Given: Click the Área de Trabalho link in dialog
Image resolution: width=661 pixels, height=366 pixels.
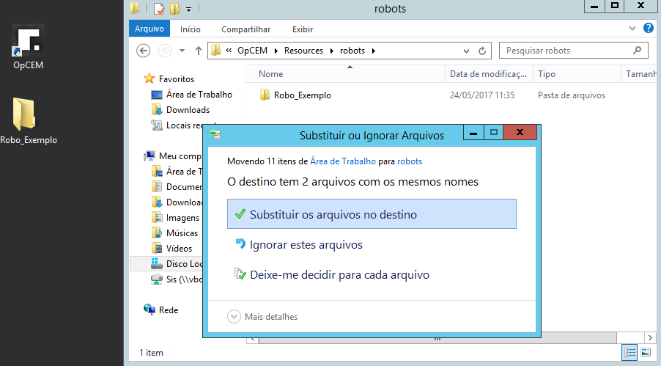Looking at the screenshot, I should 343,161.
